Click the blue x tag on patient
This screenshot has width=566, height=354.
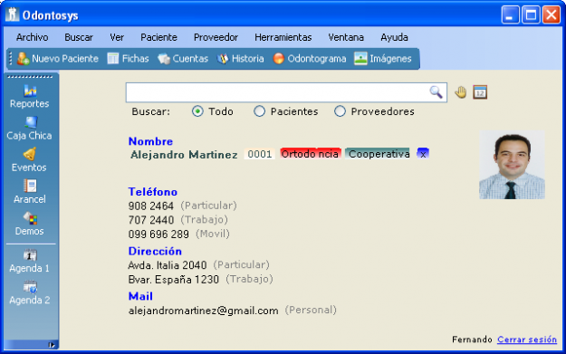(423, 154)
